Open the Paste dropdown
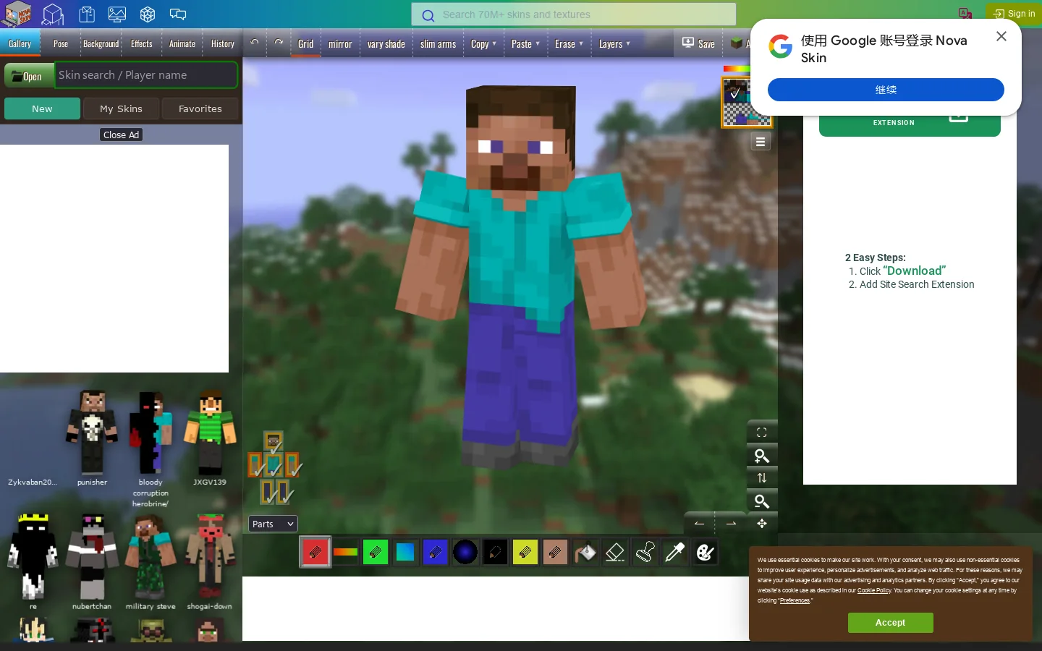The height and width of the screenshot is (651, 1042). pyautogui.click(x=525, y=44)
